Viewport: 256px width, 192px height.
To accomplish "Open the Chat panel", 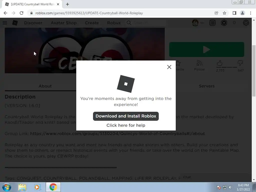I will (x=187, y=177).
